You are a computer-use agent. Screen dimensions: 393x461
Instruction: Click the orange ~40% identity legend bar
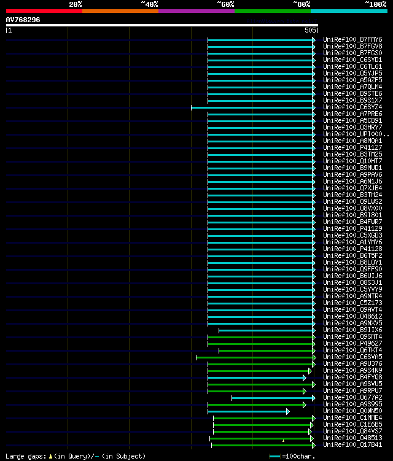[120, 11]
